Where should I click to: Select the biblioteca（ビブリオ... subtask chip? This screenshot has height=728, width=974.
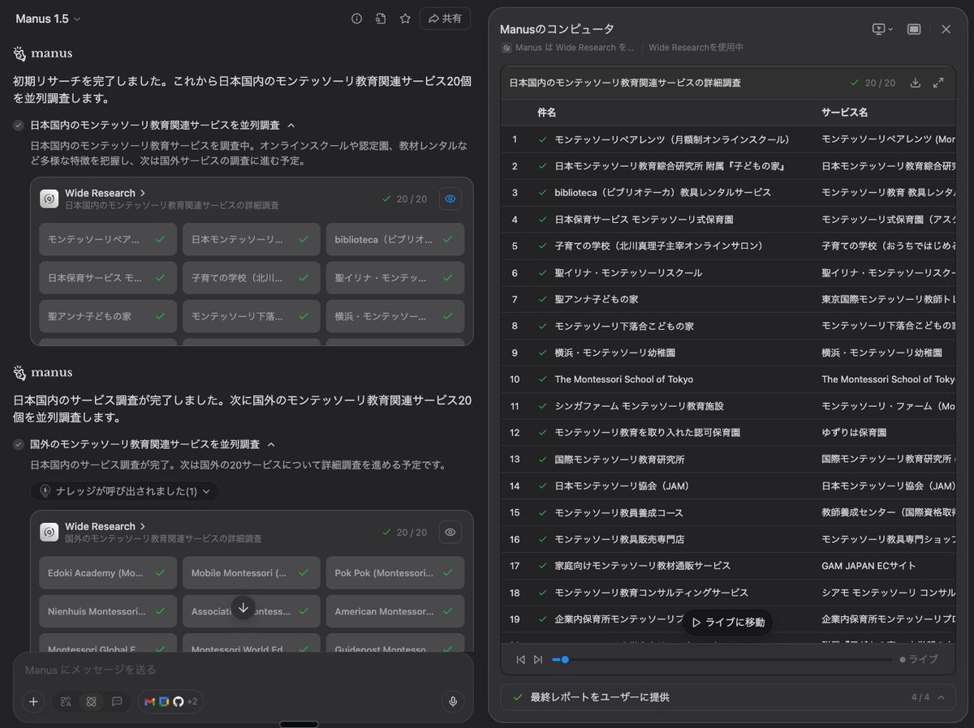click(x=395, y=240)
